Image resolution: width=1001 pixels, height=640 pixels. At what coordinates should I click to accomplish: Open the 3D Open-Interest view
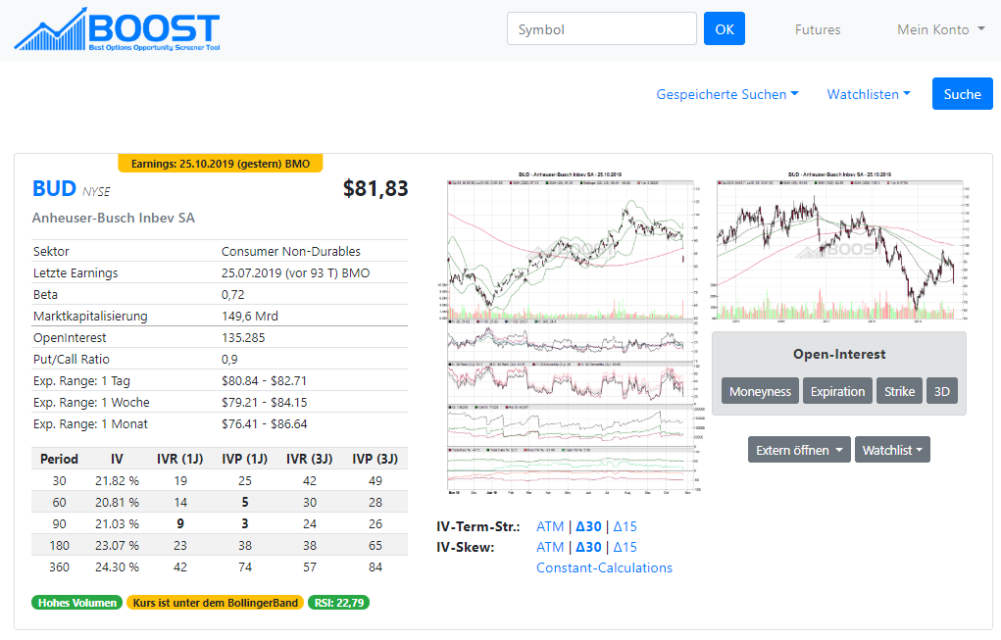pos(941,391)
